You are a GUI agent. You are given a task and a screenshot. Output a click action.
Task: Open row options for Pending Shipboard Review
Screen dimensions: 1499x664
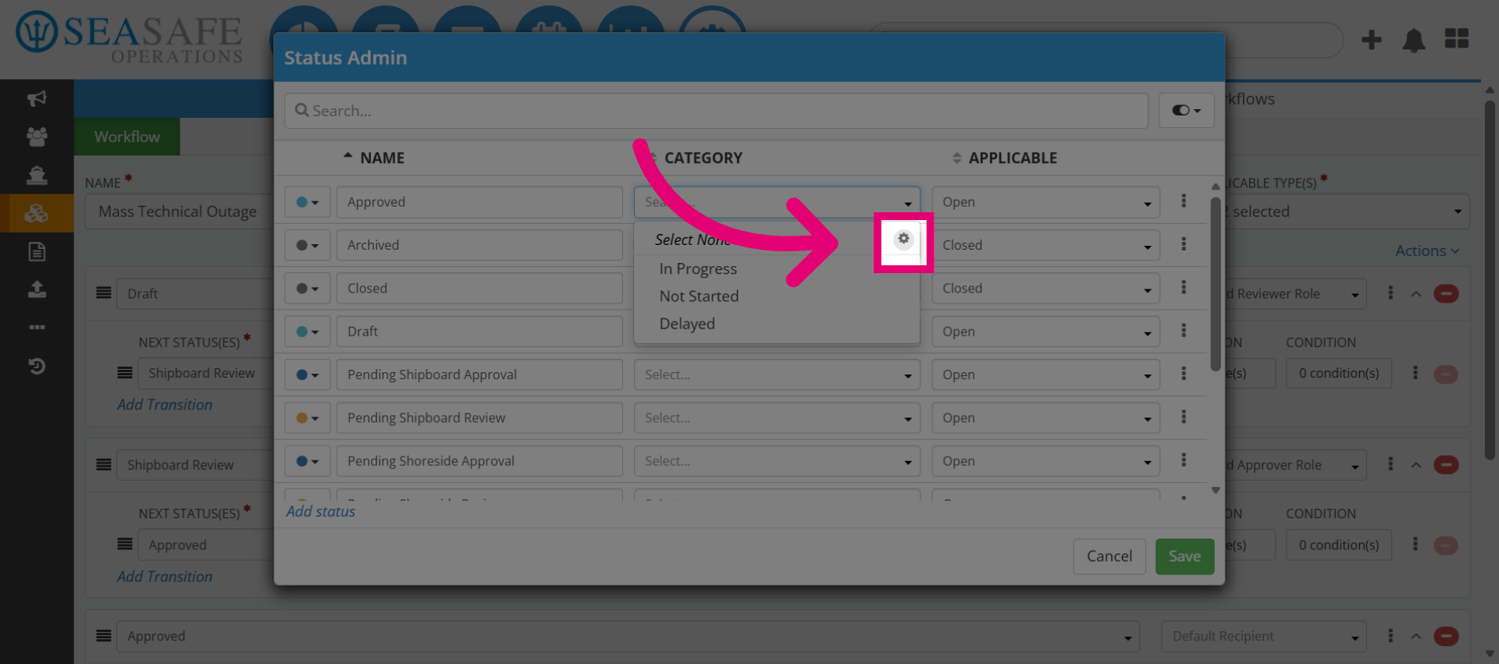pos(1184,417)
